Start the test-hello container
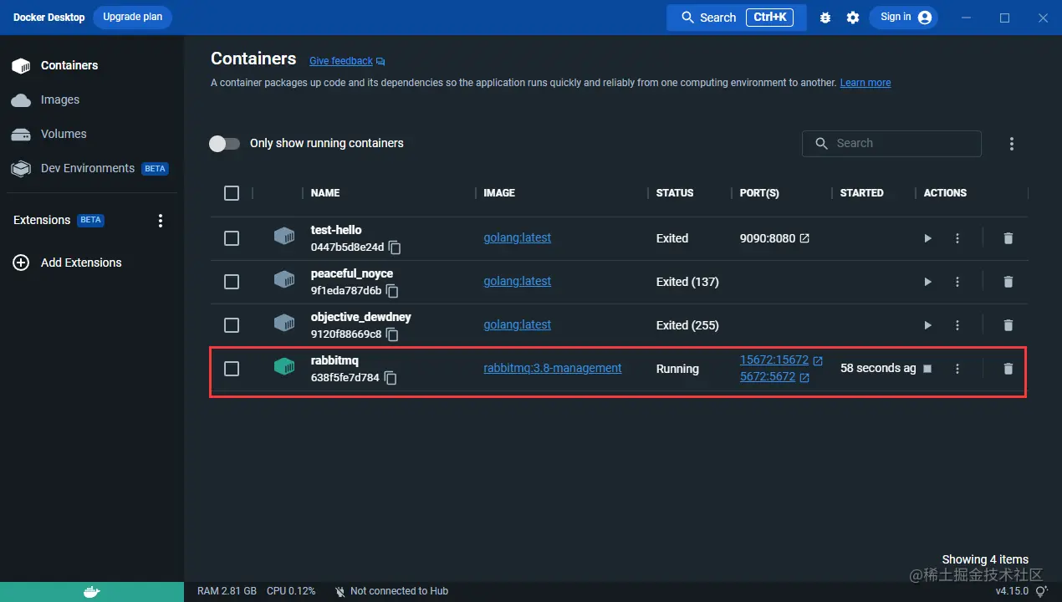This screenshot has width=1062, height=602. [x=927, y=238]
